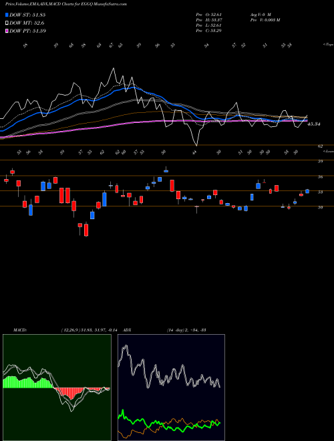Viewport: 334px width, 441px height.
Task: Click the magenta DOW PT legend swatch
Action: [7, 31]
